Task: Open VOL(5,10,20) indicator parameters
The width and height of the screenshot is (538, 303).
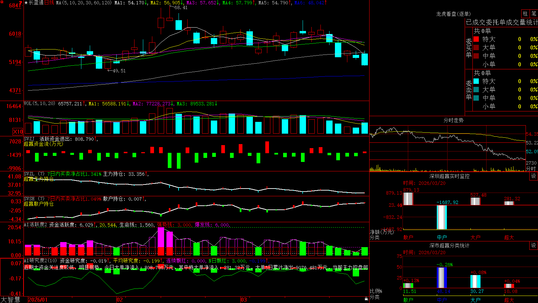Action: click(x=40, y=104)
